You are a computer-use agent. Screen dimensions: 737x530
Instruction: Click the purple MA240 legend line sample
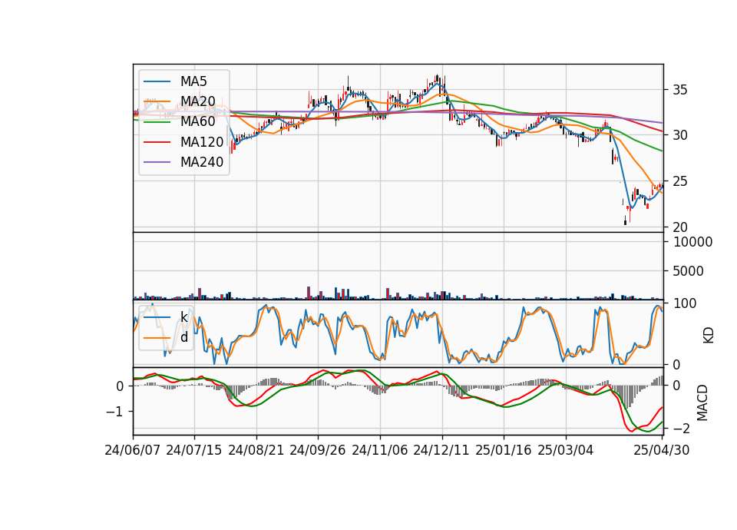[157, 162]
